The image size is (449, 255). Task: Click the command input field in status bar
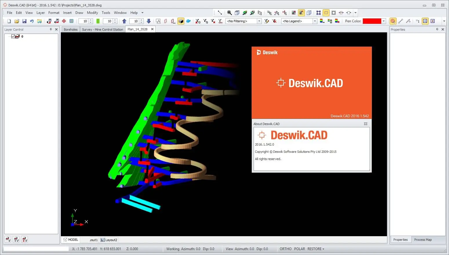click(36, 249)
